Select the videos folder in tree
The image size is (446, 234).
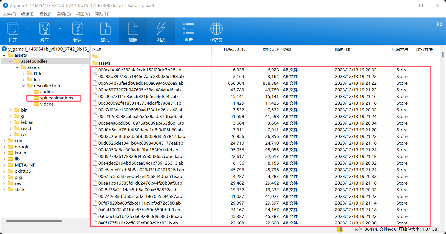tap(47, 104)
